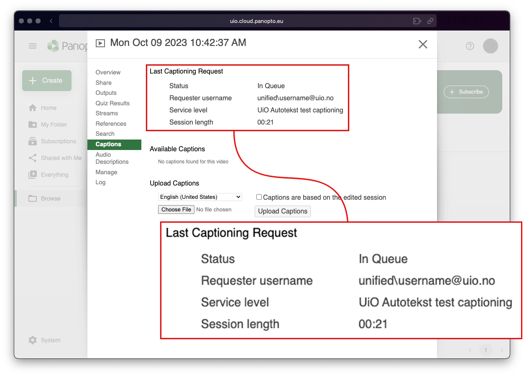The image size is (524, 376).
Task: Open Subscriptions in the sidebar
Action: (x=52, y=141)
